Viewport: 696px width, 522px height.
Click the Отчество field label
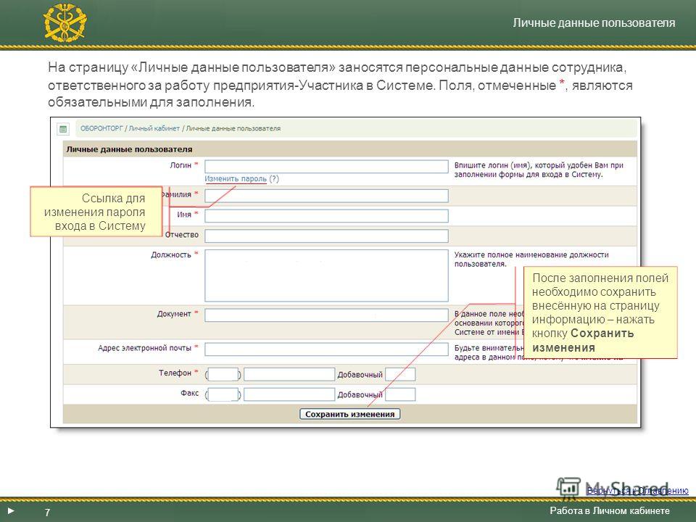coord(181,235)
